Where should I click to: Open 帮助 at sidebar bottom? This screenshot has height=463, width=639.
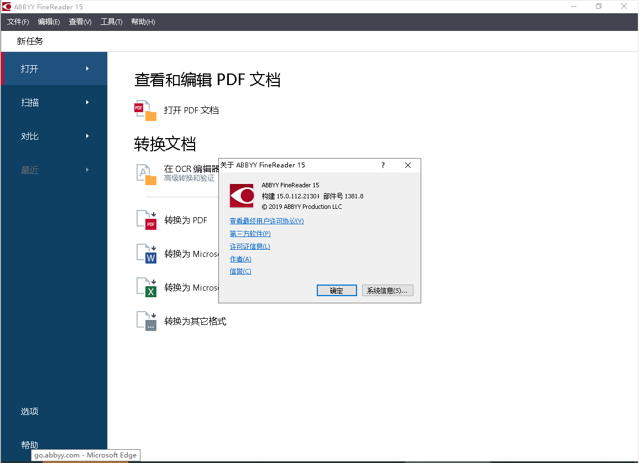pos(30,445)
